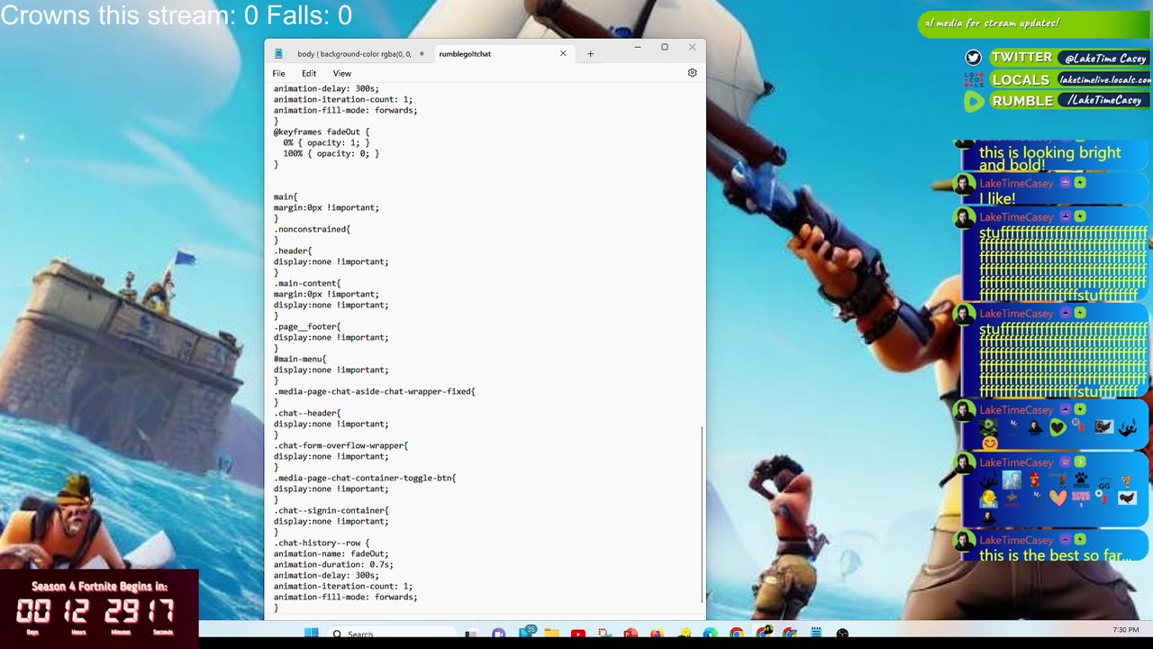The image size is (1153, 649).
Task: Click the ".nonconstrained{" line
Action: click(x=312, y=229)
